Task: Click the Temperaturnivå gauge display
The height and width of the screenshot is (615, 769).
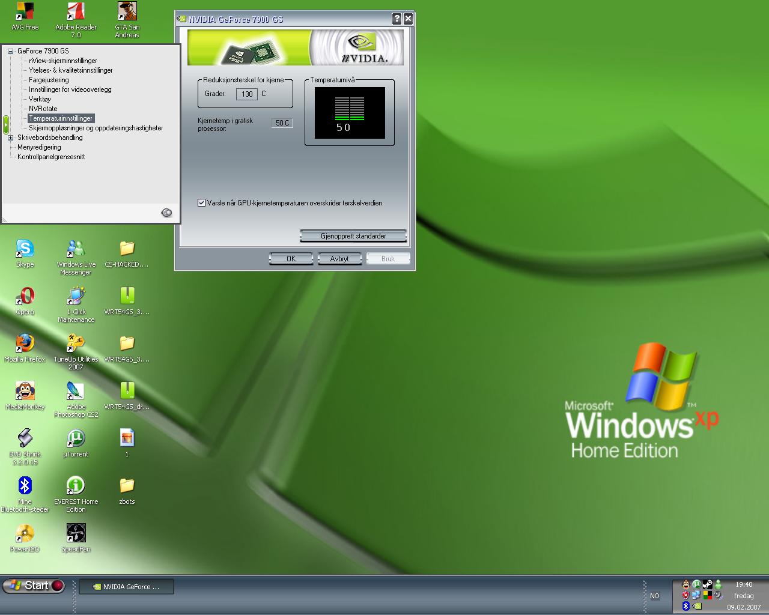Action: click(x=350, y=113)
